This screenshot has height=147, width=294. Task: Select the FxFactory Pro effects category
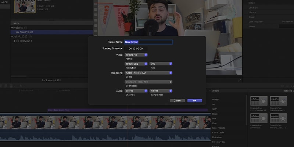coord(219,142)
